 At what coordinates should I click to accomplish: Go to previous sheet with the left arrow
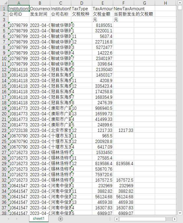(9, 219)
